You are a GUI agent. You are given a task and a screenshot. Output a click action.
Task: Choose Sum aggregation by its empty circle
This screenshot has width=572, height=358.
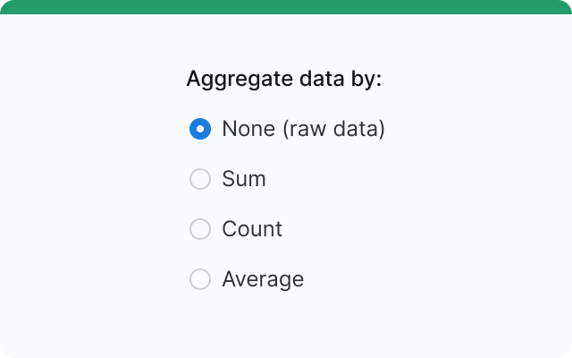click(200, 179)
